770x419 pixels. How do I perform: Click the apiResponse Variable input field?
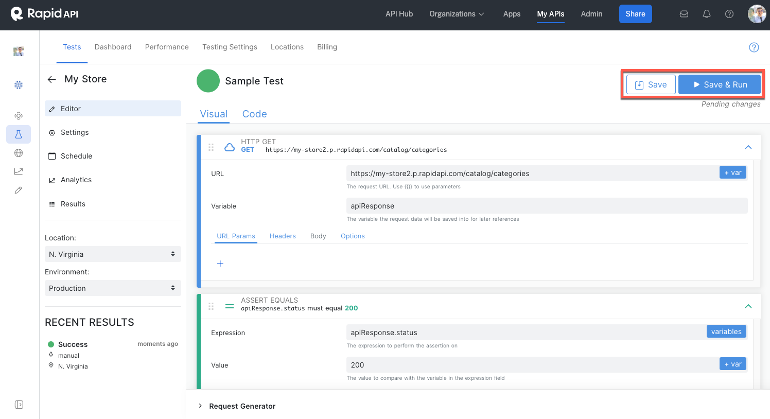click(x=547, y=206)
